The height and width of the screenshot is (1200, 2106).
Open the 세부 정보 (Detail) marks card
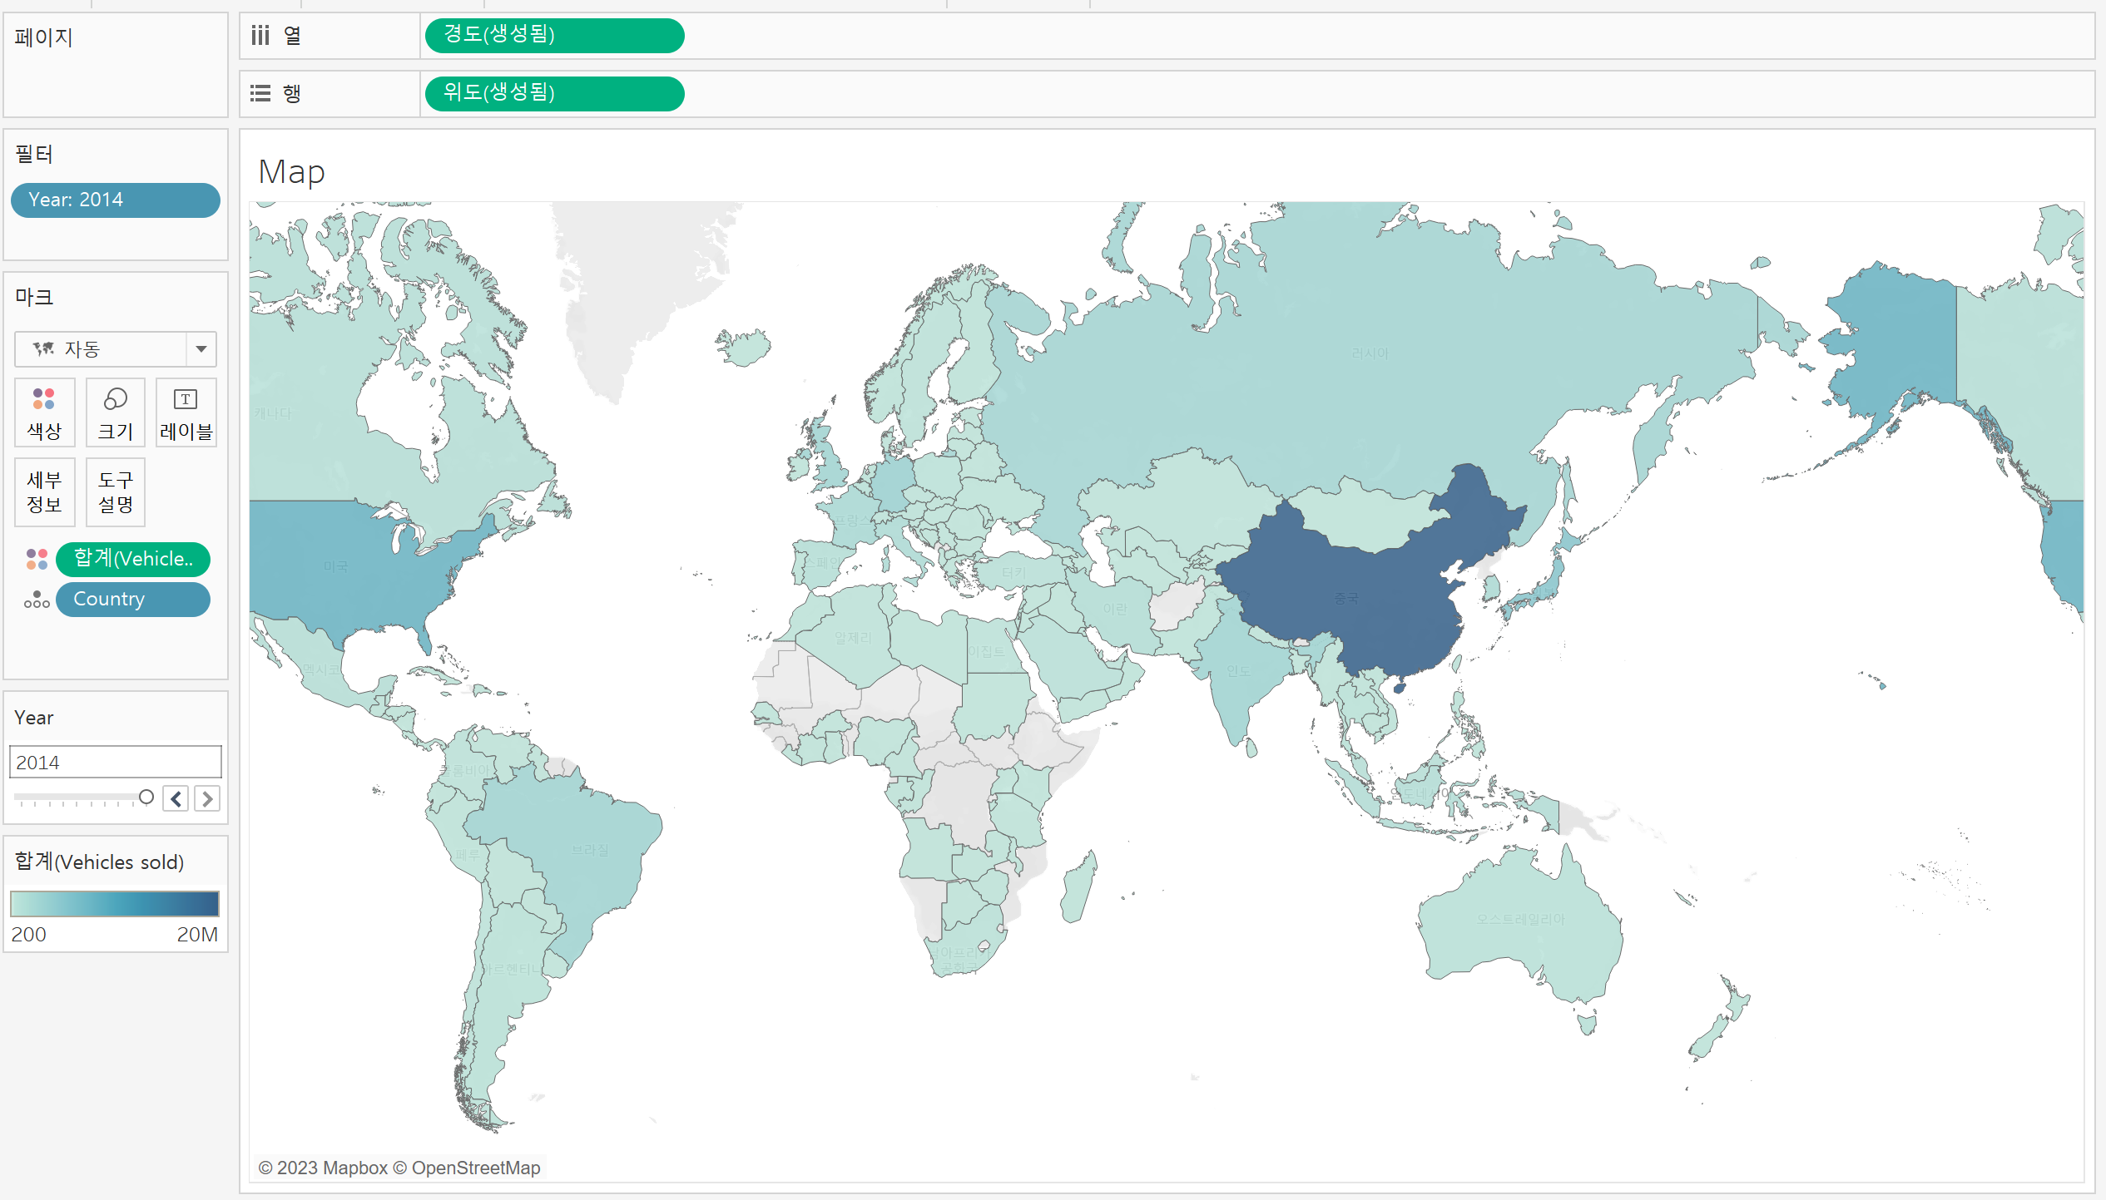click(x=44, y=491)
